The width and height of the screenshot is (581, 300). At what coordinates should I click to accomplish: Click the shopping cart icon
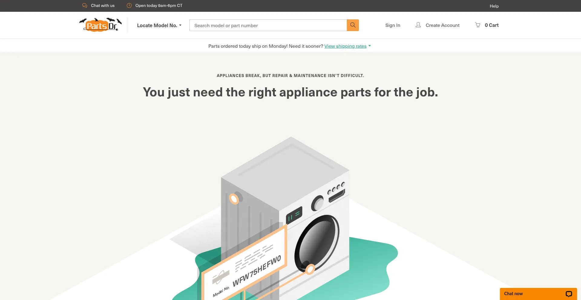(478, 25)
